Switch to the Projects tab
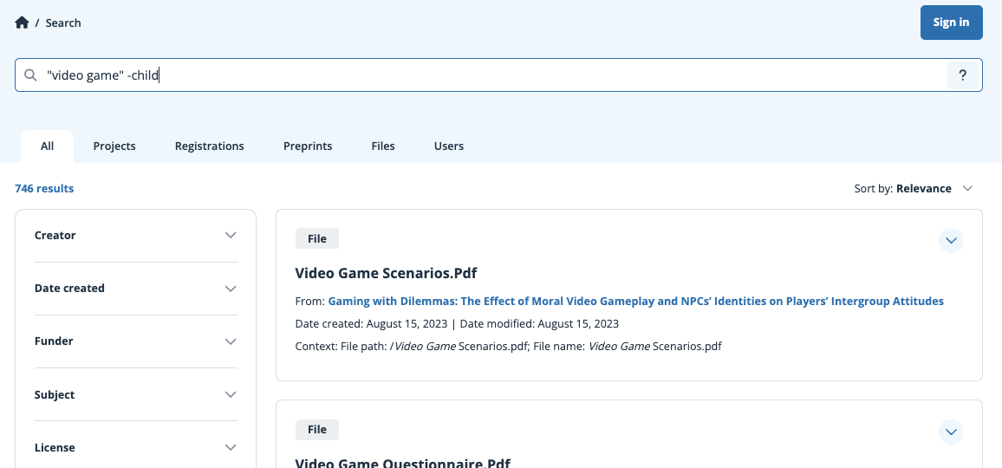 114,146
